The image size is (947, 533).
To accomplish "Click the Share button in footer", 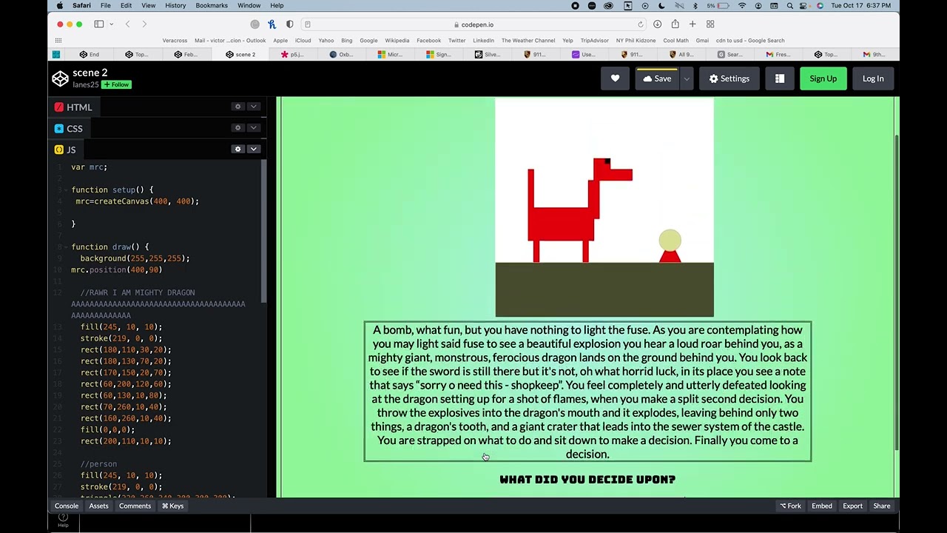I will click(x=882, y=506).
